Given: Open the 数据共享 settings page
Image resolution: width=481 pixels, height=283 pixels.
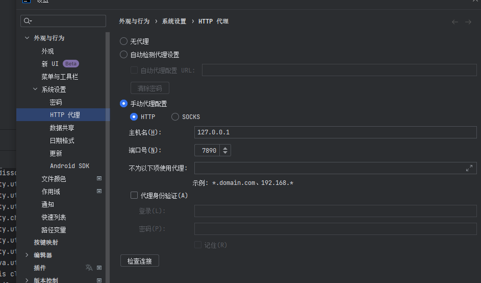Looking at the screenshot, I should point(62,128).
